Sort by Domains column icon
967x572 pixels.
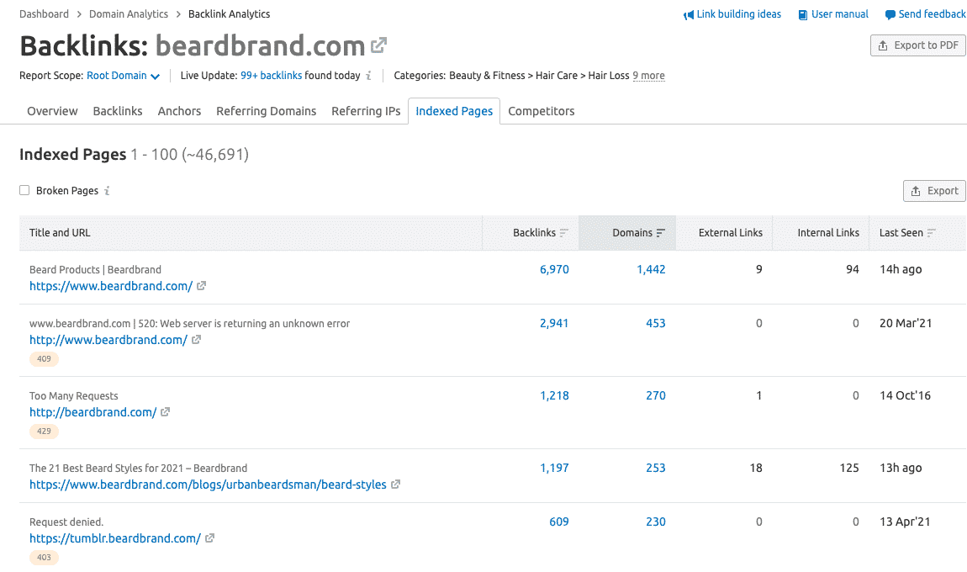click(661, 233)
